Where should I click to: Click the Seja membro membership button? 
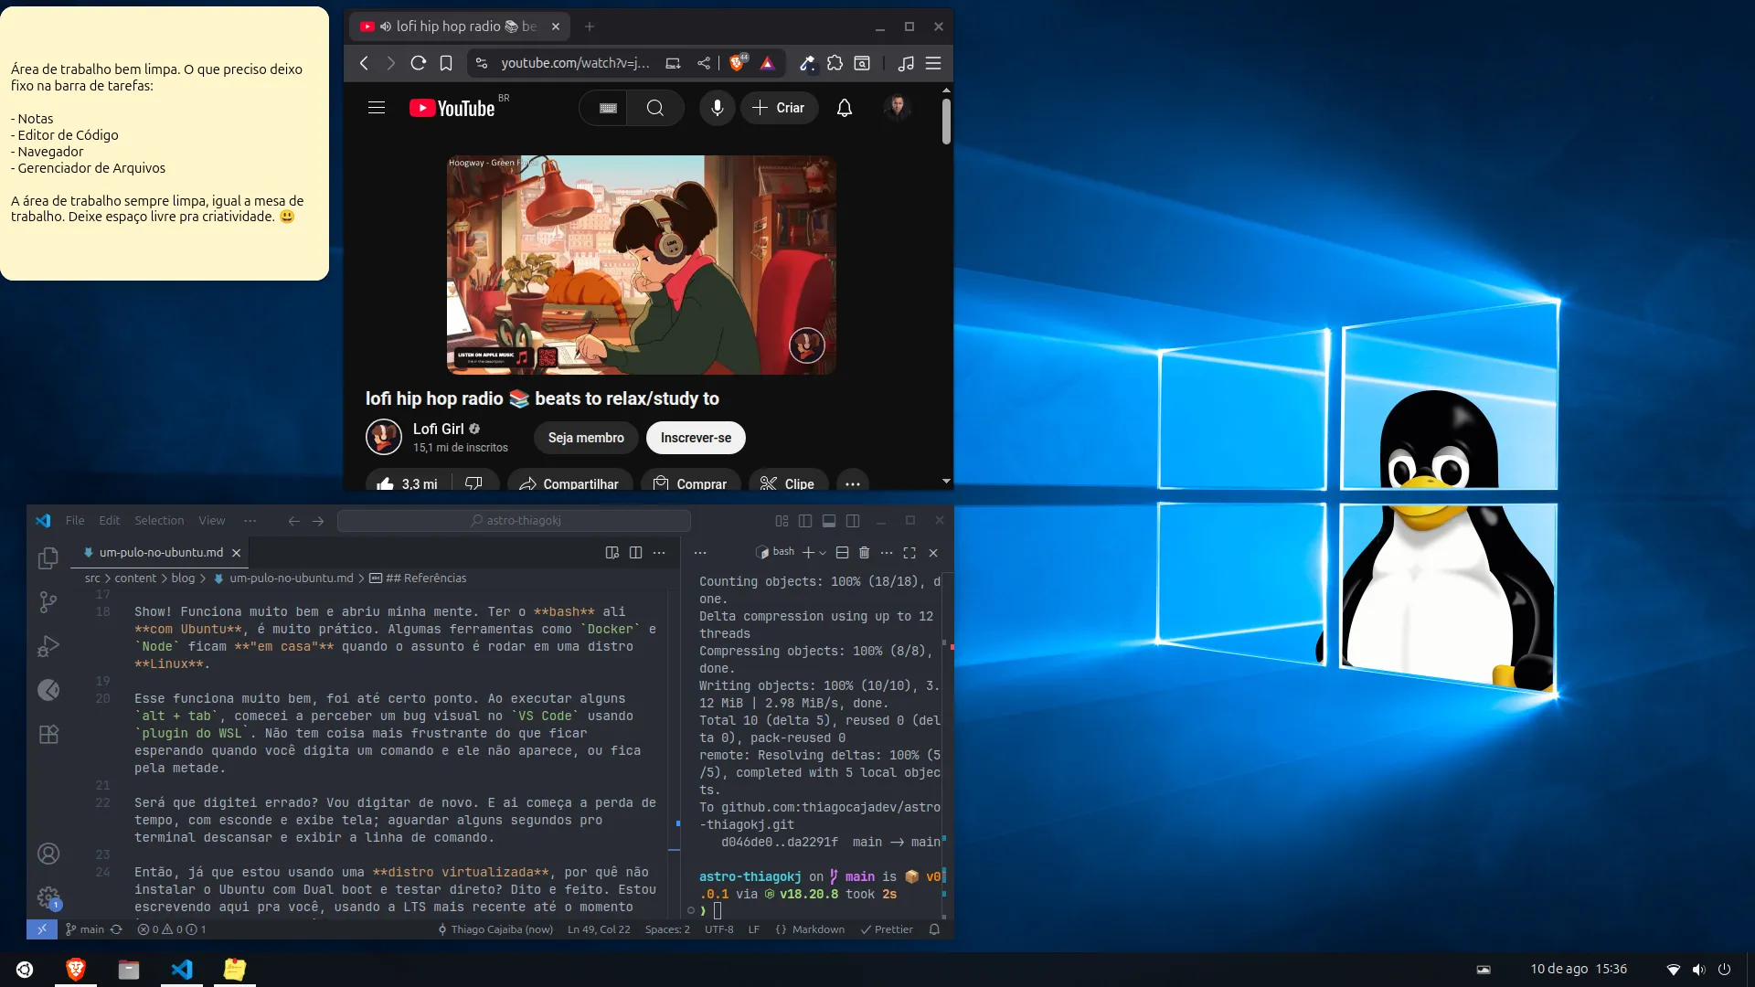click(585, 438)
